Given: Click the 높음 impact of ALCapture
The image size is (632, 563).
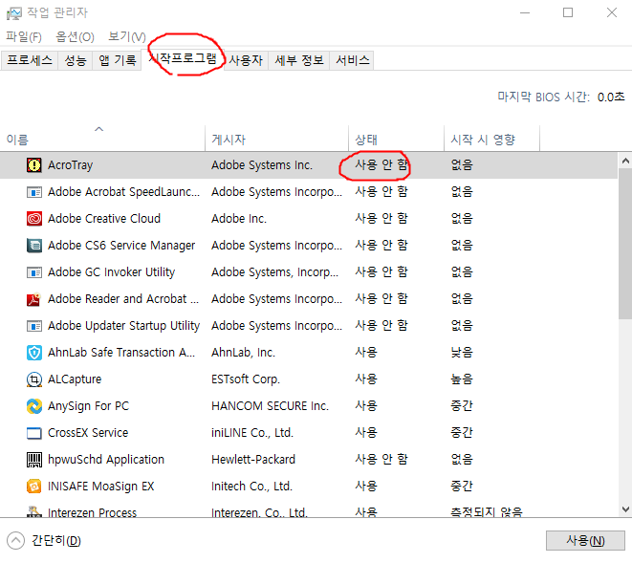Looking at the screenshot, I should click(x=462, y=379).
